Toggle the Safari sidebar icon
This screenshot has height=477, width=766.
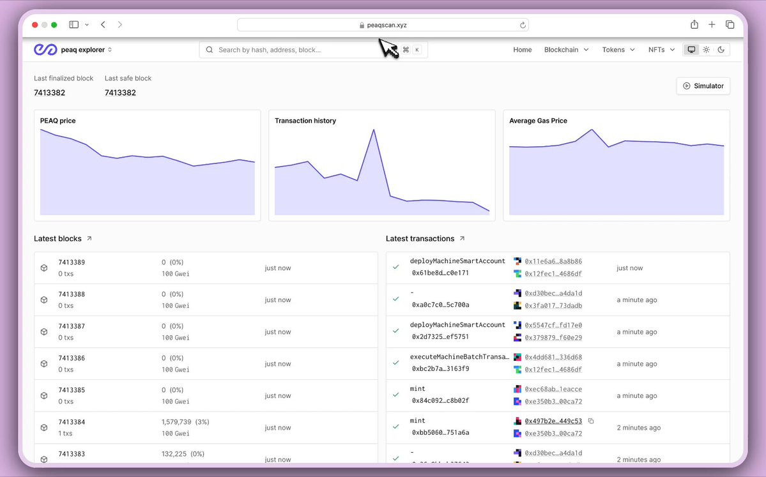pyautogui.click(x=73, y=24)
